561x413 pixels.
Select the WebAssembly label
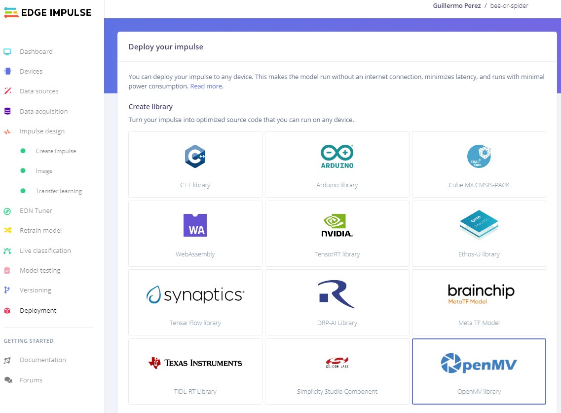pos(195,254)
